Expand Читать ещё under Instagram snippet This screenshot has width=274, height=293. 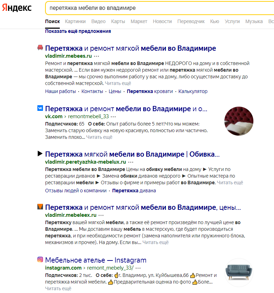tap(58, 288)
